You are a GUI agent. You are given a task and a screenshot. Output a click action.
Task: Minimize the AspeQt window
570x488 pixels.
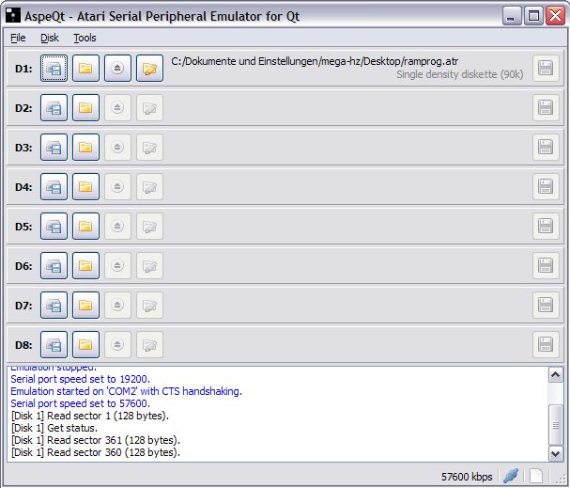(512, 16)
